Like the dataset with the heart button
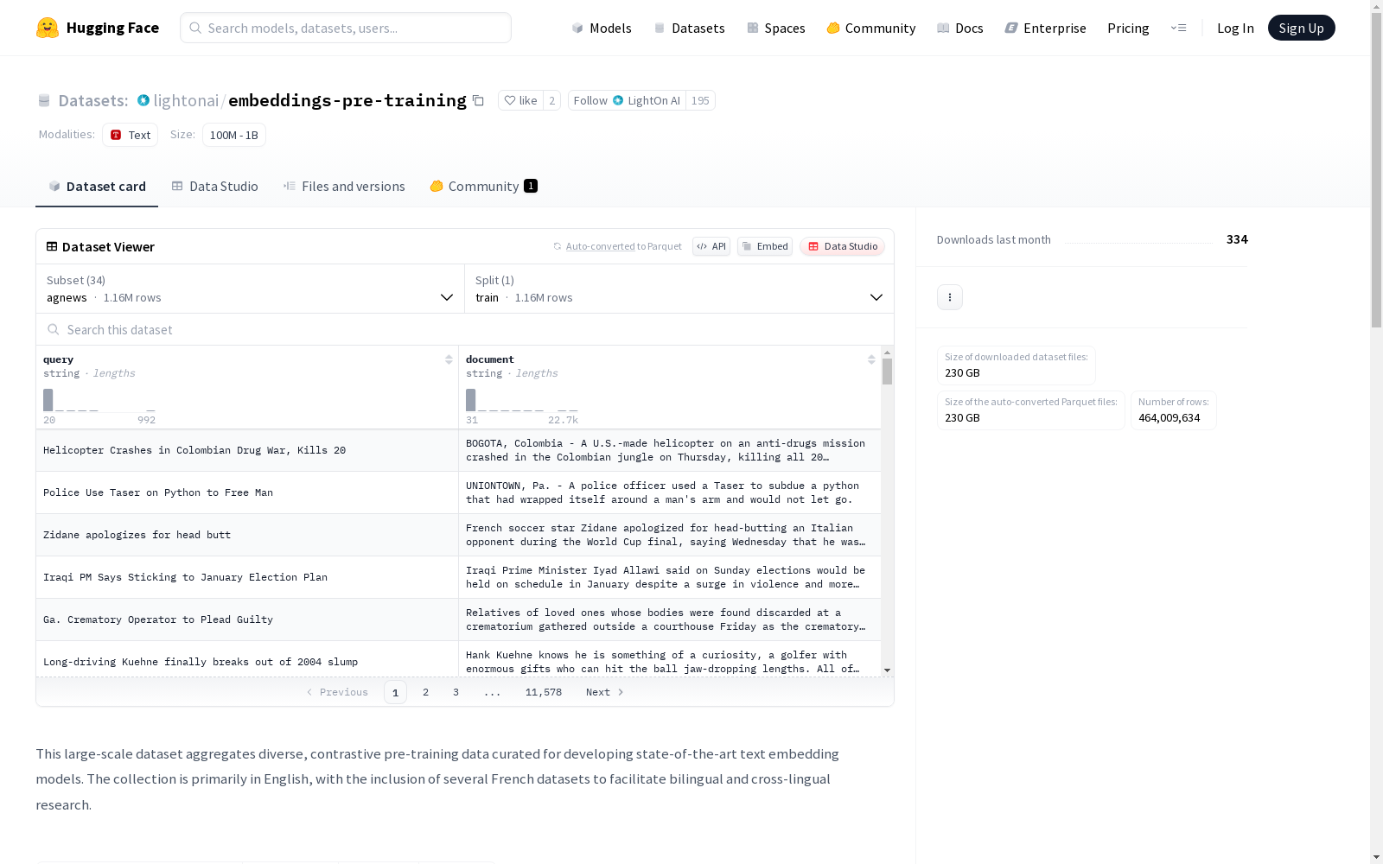 (520, 100)
